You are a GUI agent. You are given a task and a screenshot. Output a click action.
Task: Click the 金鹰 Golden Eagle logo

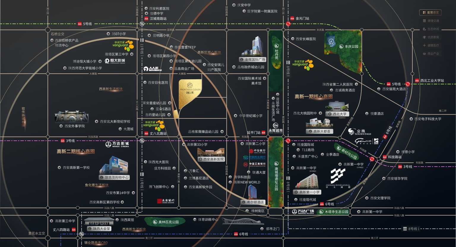pyautogui.click(x=360, y=131)
